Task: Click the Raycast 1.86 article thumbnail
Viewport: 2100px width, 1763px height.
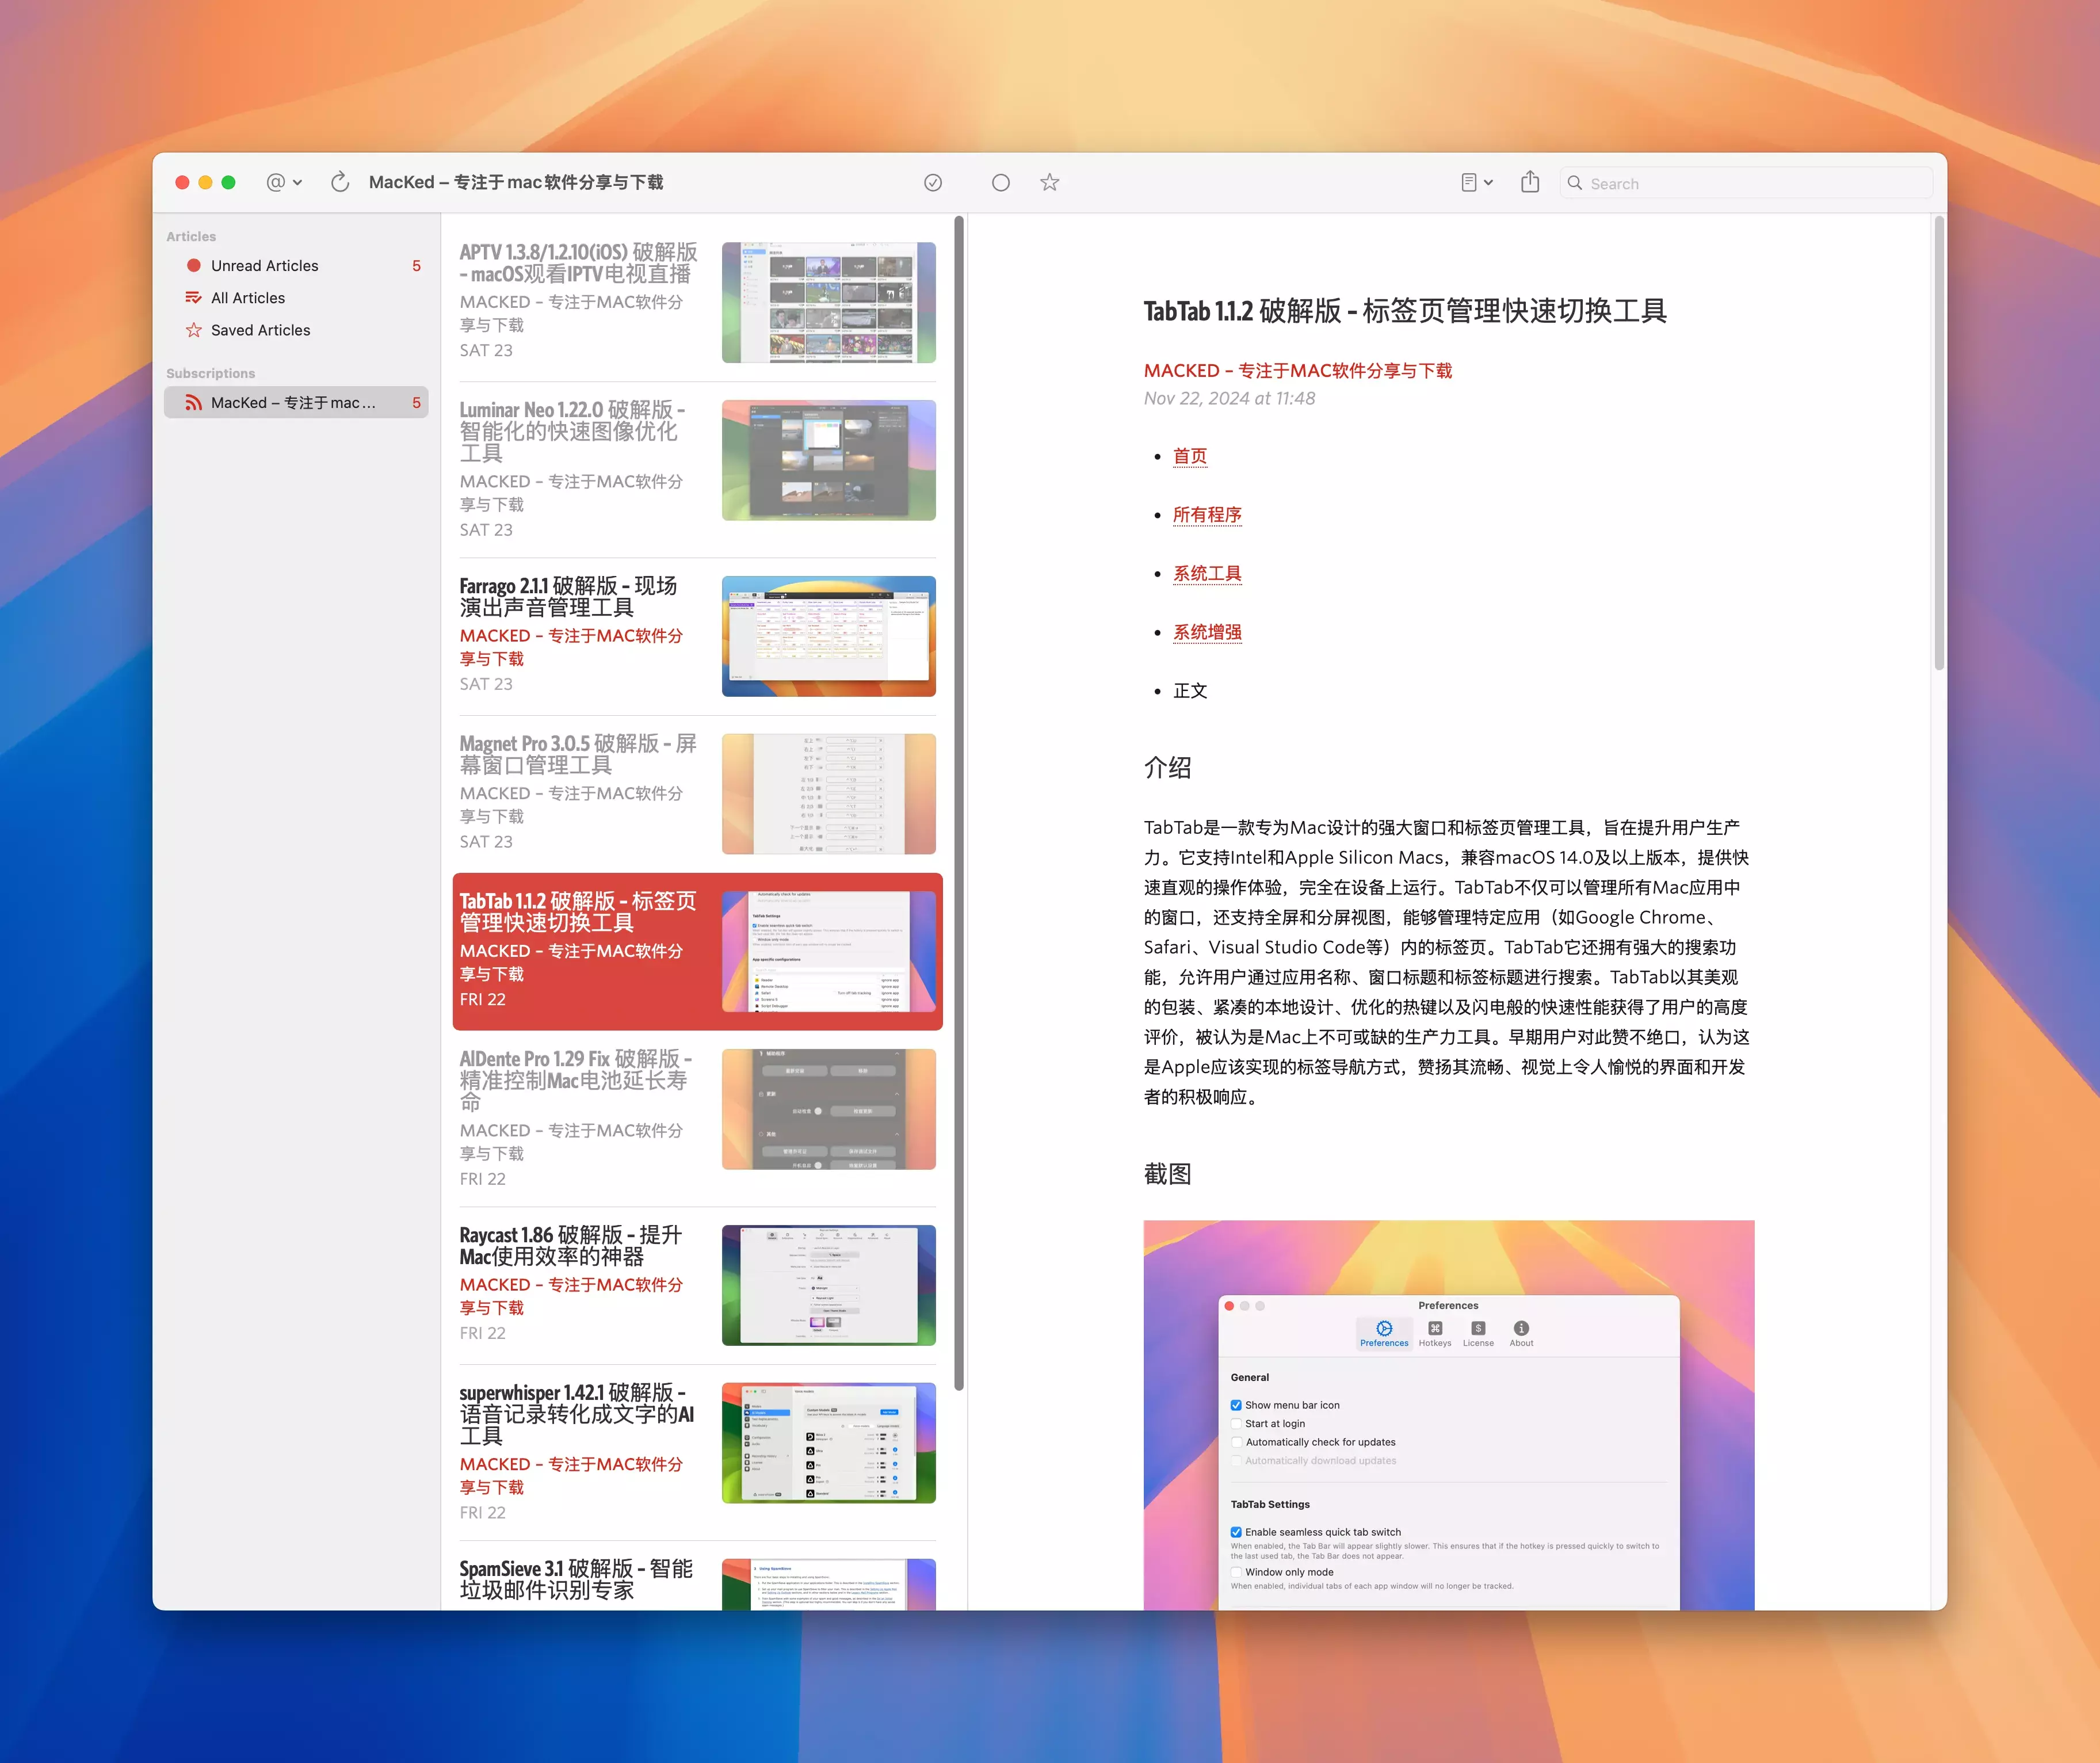Action: point(828,1284)
